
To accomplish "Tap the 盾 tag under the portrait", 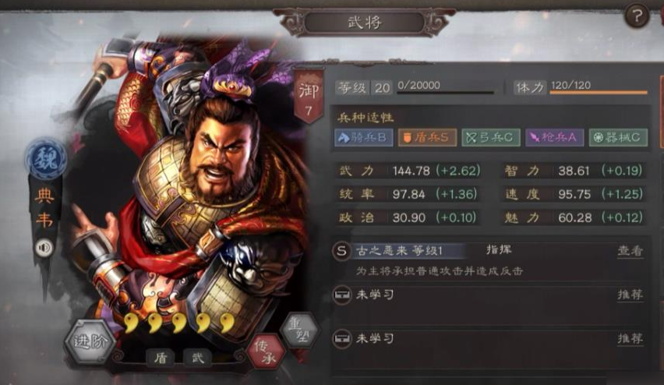I will (x=161, y=359).
